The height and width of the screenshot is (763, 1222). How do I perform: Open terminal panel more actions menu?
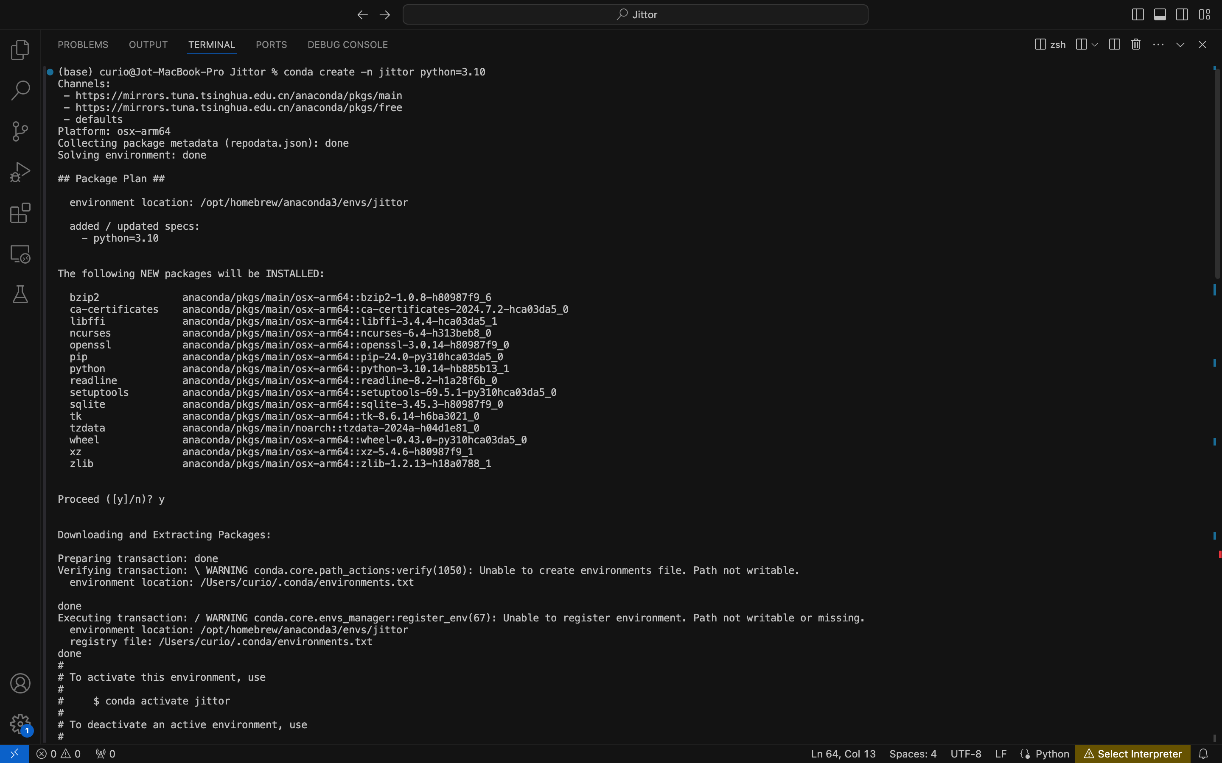pos(1158,45)
